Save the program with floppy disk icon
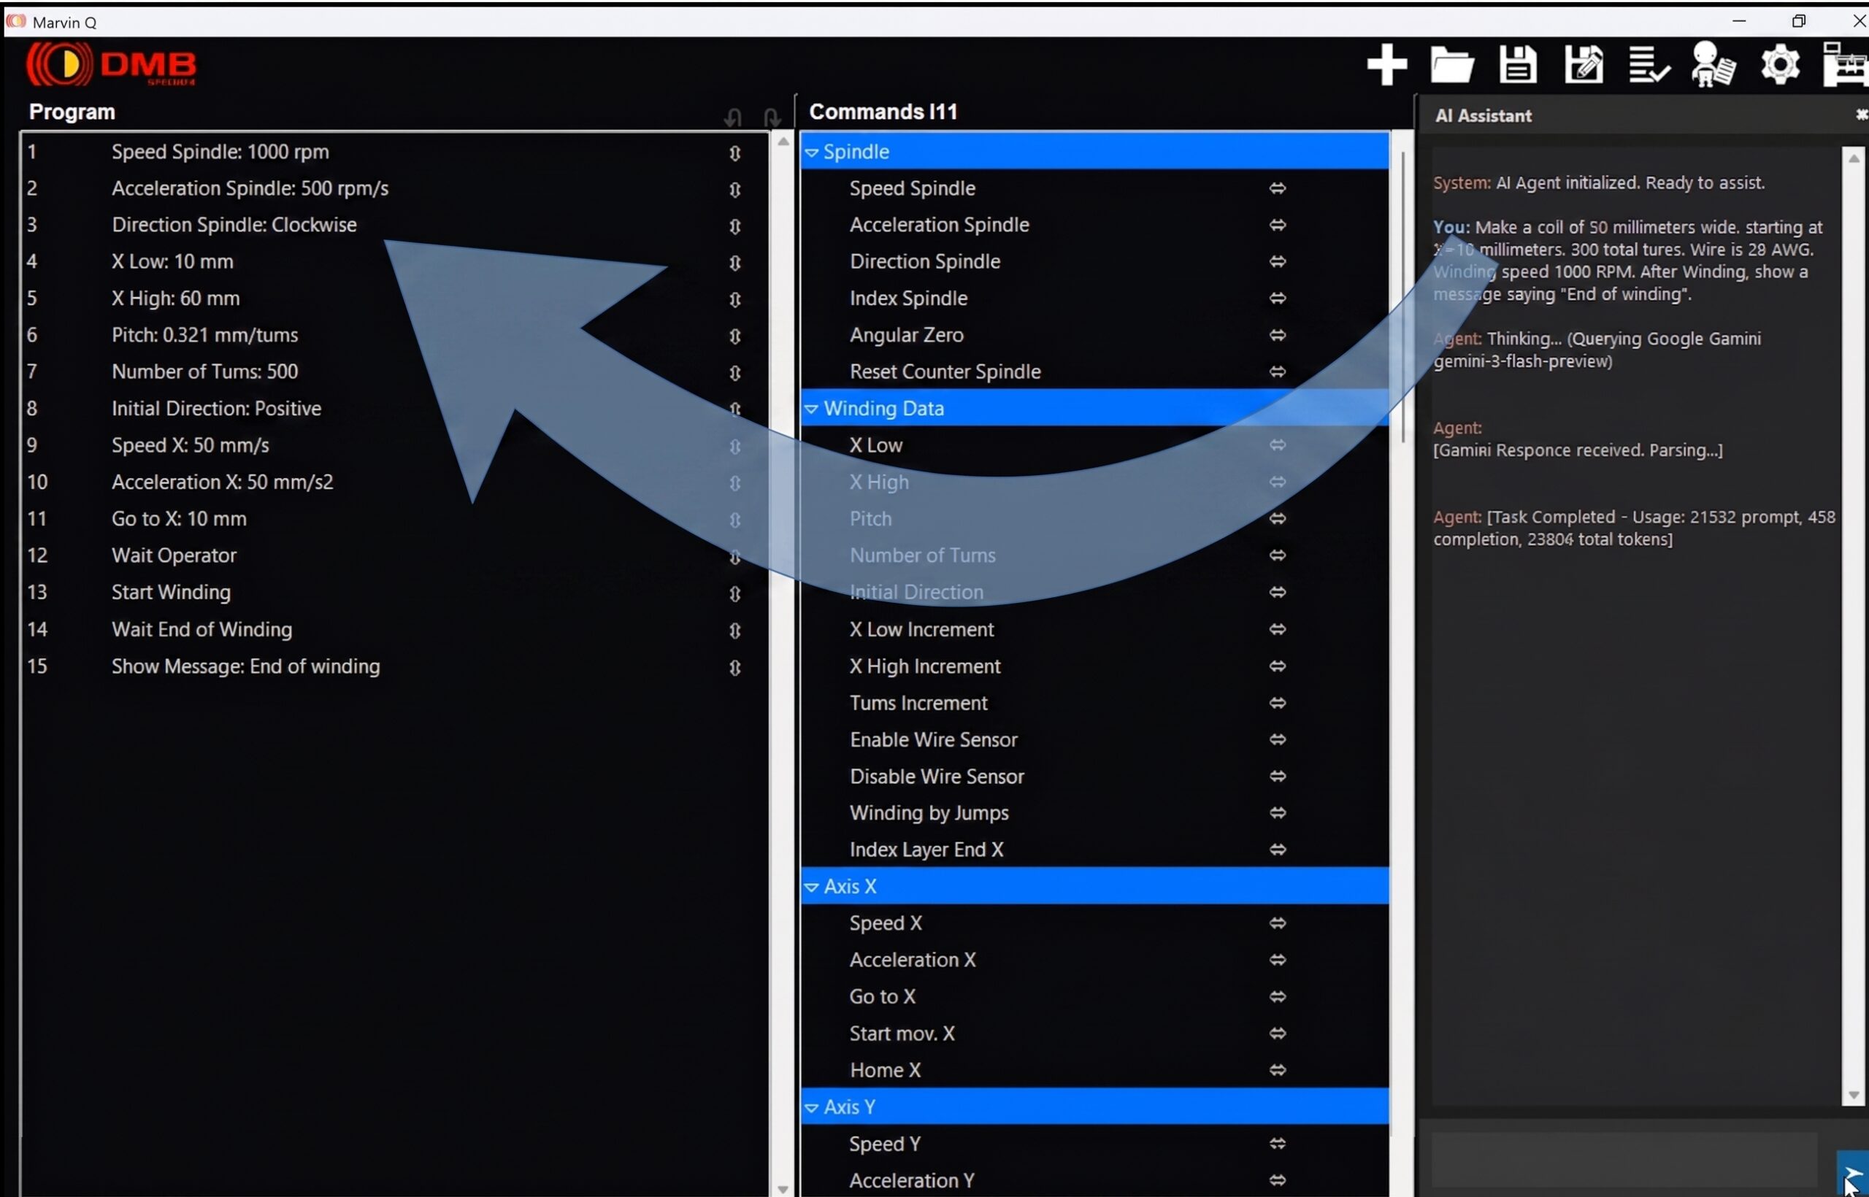The height and width of the screenshot is (1197, 1869). pyautogui.click(x=1517, y=64)
